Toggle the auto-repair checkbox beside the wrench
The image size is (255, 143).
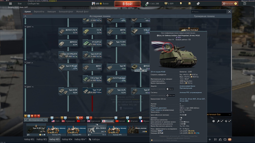(222, 121)
